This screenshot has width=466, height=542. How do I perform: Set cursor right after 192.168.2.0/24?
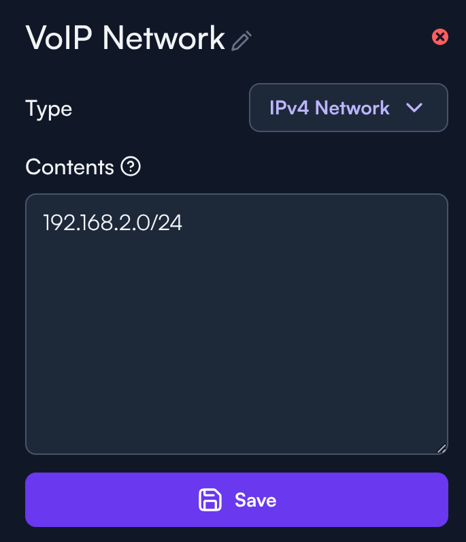[184, 223]
